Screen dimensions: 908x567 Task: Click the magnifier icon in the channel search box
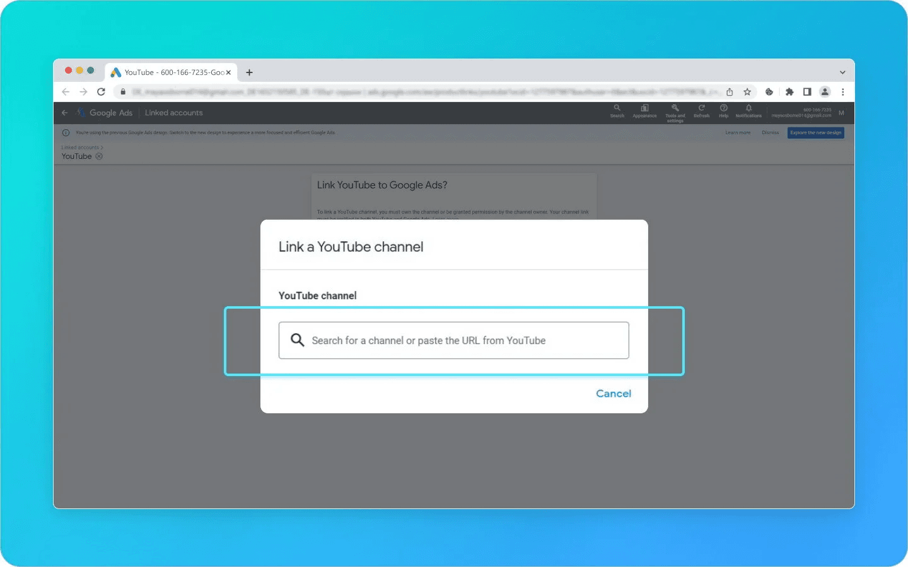297,340
